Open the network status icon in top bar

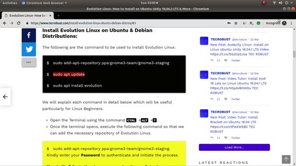274,3
